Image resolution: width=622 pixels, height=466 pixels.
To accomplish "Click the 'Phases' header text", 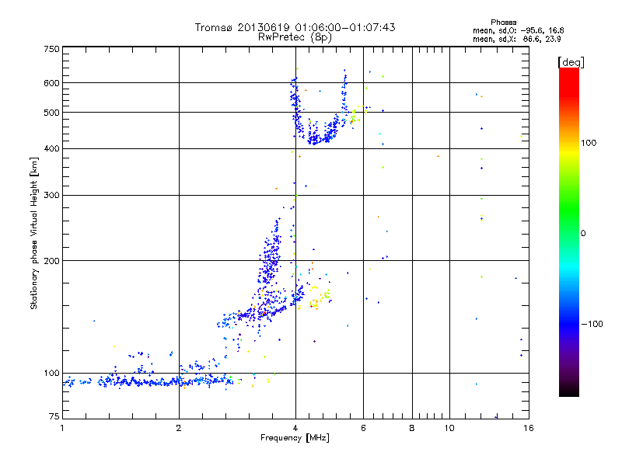I will [503, 23].
